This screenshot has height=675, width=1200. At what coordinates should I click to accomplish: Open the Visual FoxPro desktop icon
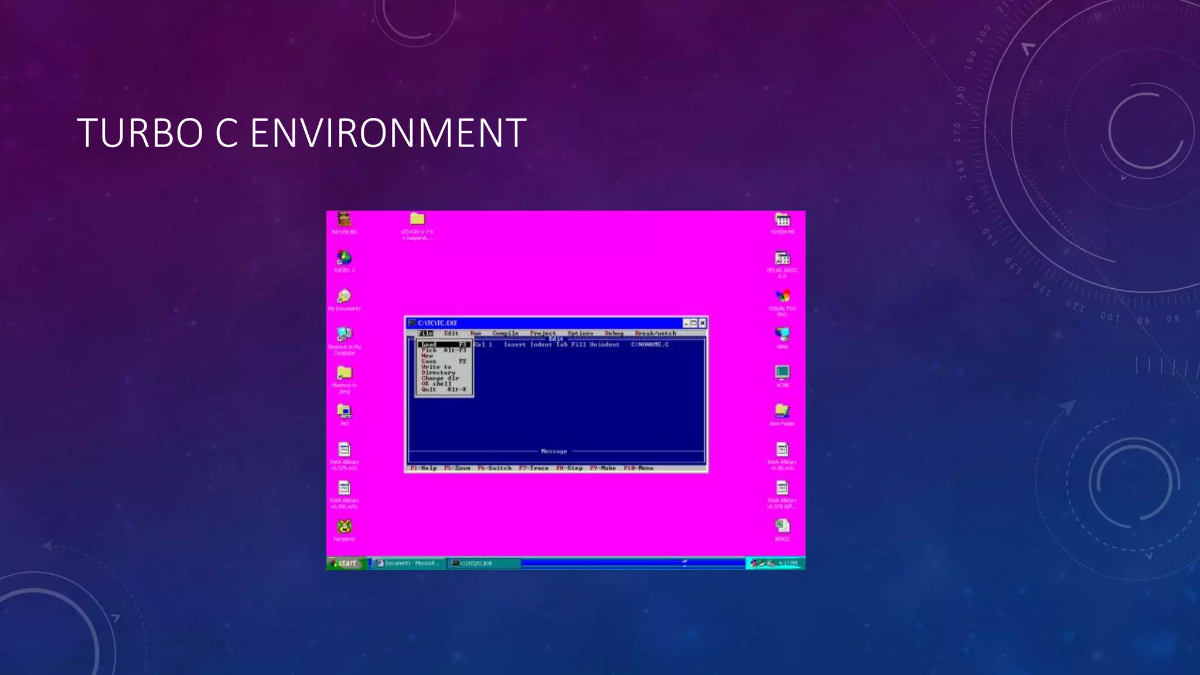(782, 296)
